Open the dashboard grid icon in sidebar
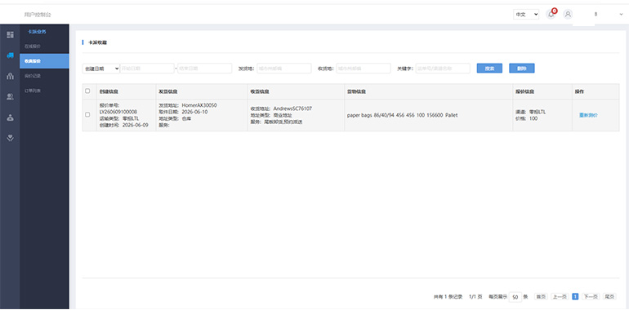This screenshot has width=629, height=310. click(11, 35)
